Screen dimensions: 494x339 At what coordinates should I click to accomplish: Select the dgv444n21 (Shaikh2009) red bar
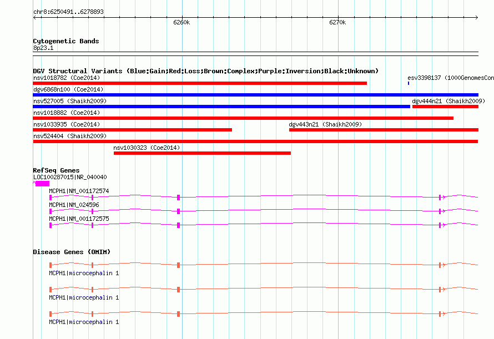tap(445, 107)
